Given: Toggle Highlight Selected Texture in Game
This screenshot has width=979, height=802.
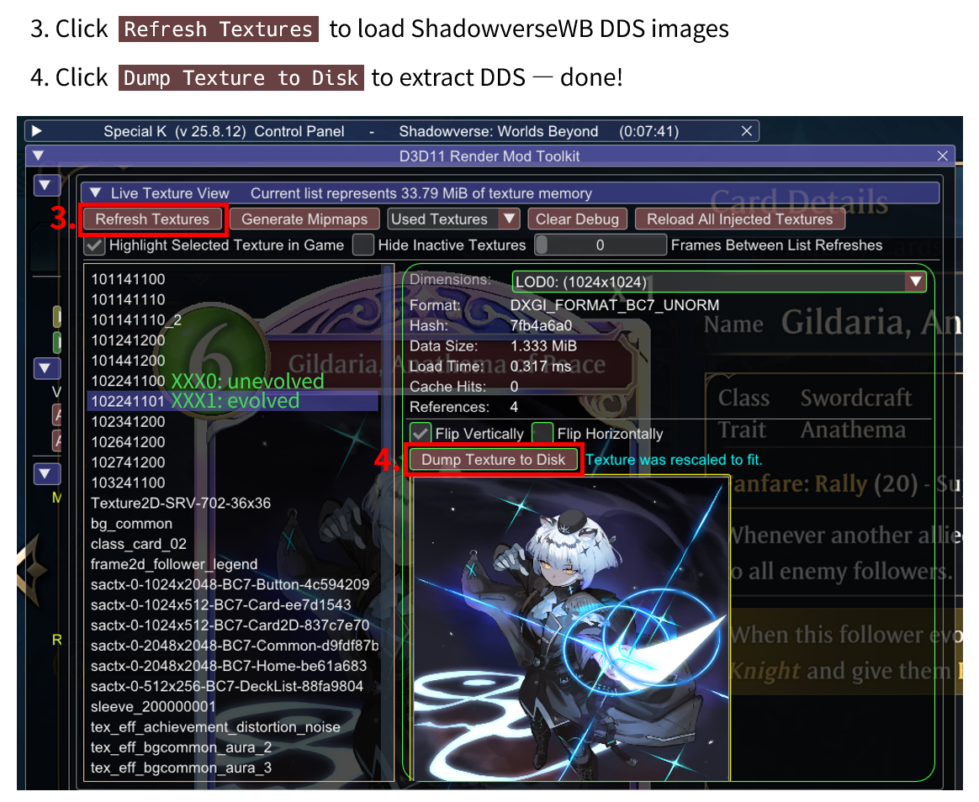Looking at the screenshot, I should pos(95,245).
